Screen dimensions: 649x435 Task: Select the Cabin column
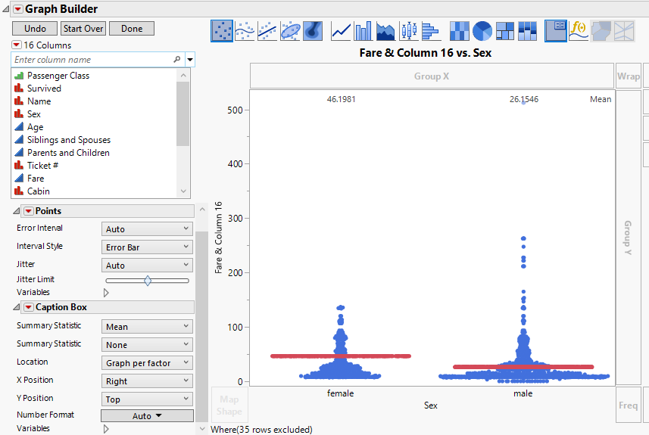39,191
